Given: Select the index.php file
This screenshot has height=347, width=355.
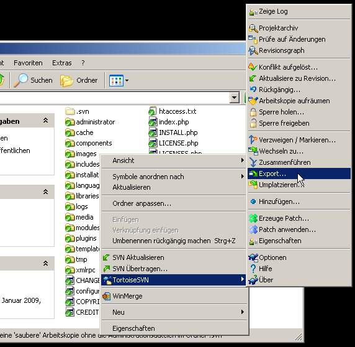Looking at the screenshot, I should coord(169,122).
